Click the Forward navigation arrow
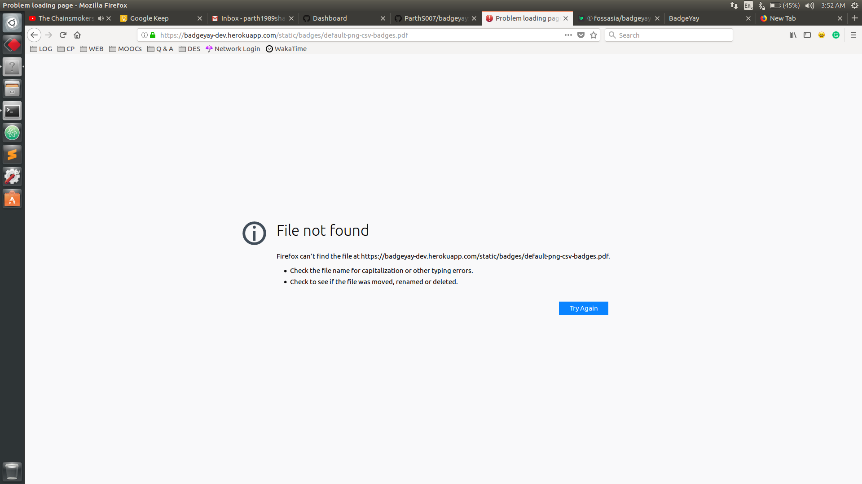This screenshot has width=862, height=484. point(48,35)
